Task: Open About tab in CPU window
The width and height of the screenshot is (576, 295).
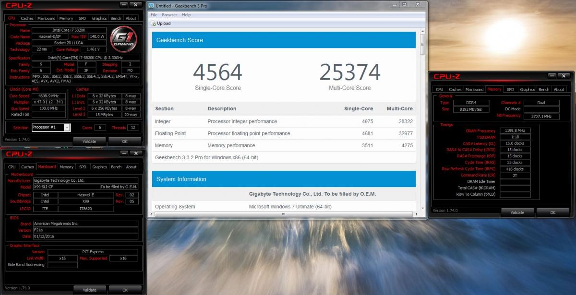Action: click(131, 18)
